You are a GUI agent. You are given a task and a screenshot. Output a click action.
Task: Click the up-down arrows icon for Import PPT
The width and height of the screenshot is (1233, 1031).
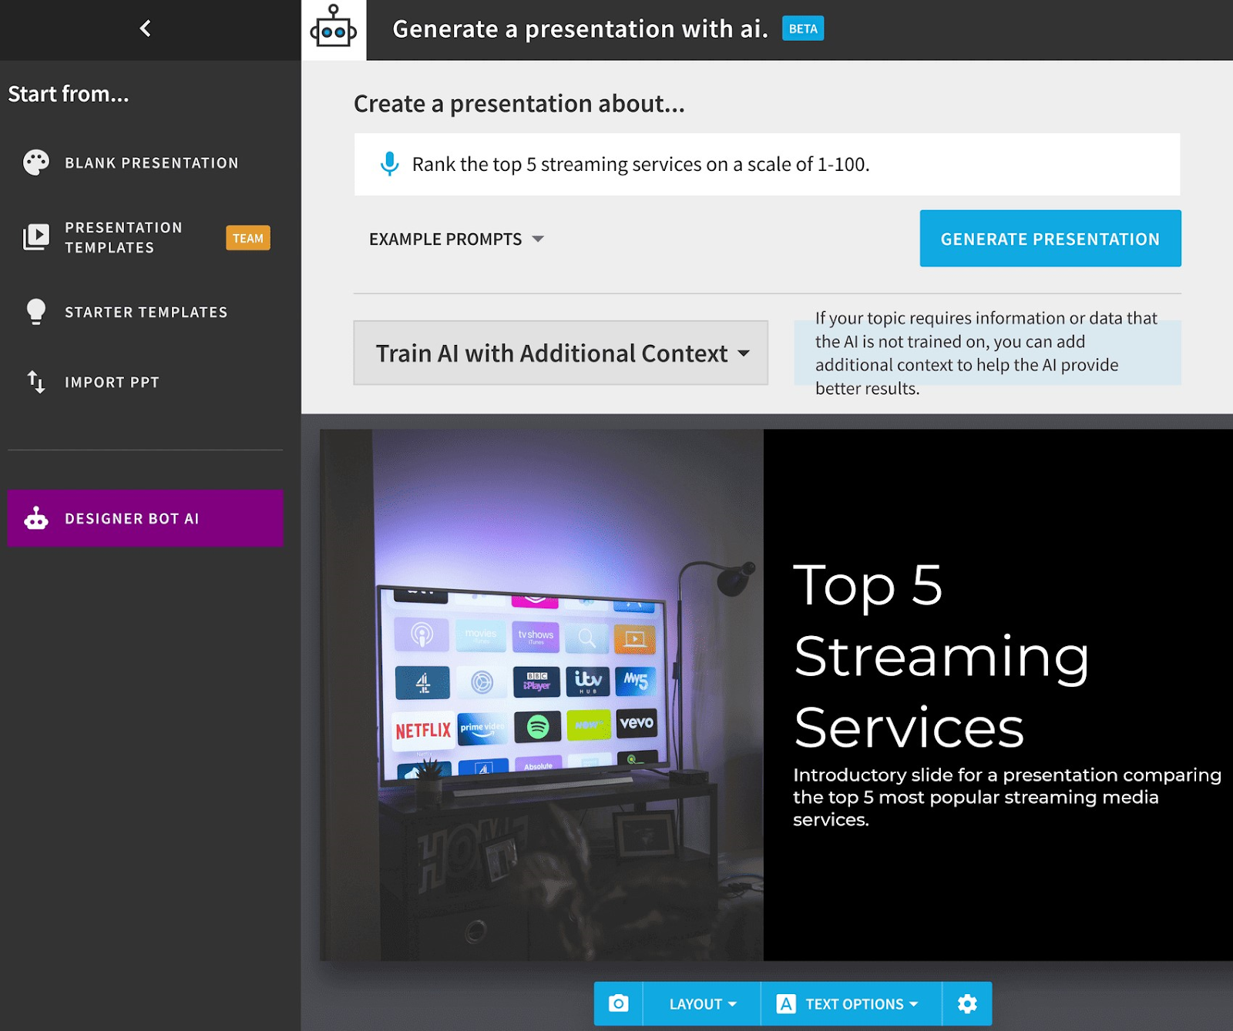click(x=35, y=382)
